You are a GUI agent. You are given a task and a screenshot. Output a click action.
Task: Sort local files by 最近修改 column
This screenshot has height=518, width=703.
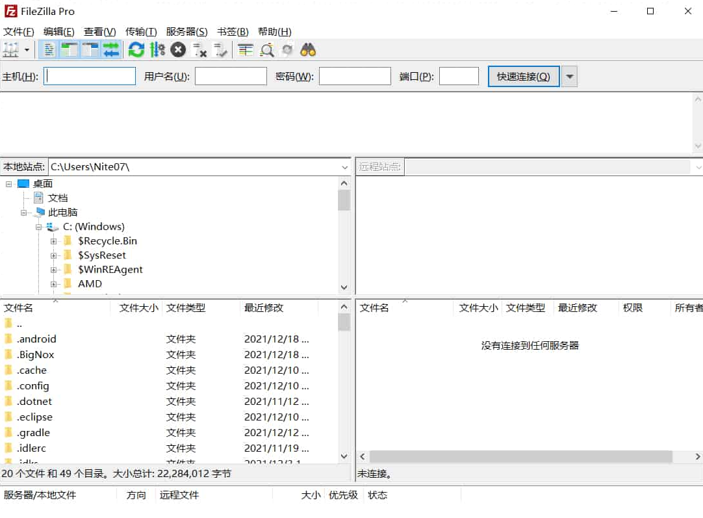[x=264, y=307]
